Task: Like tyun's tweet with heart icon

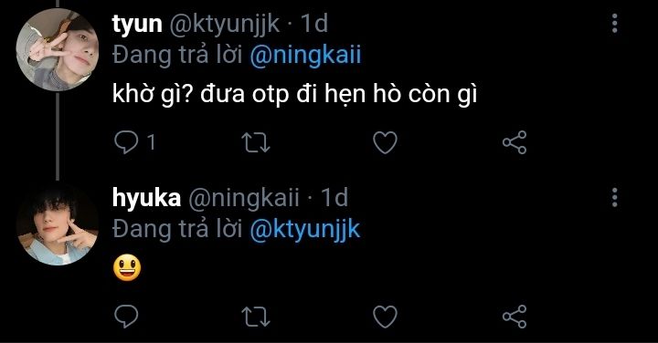Action: click(x=386, y=142)
